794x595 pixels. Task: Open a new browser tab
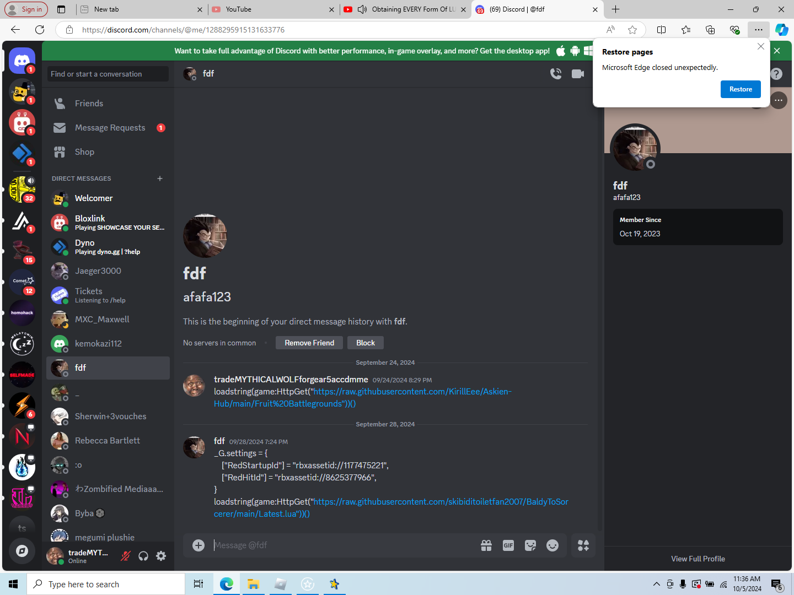[616, 9]
